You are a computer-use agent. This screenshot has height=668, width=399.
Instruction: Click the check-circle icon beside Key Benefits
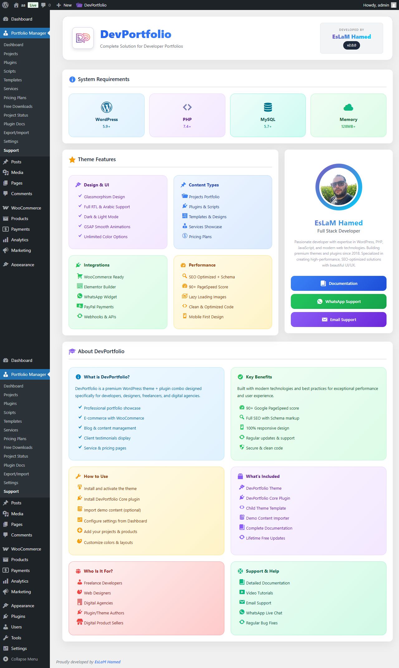tap(240, 377)
